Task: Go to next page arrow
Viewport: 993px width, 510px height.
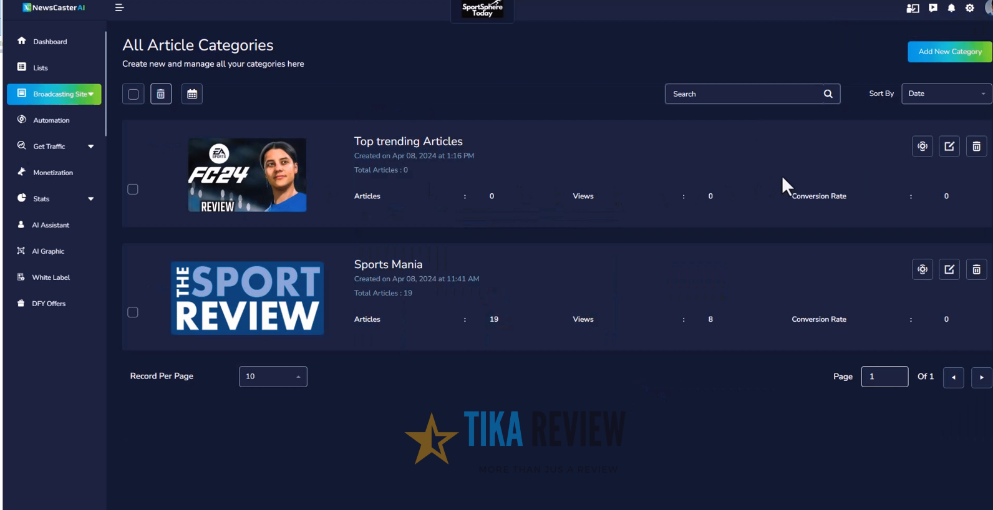Action: (982, 377)
